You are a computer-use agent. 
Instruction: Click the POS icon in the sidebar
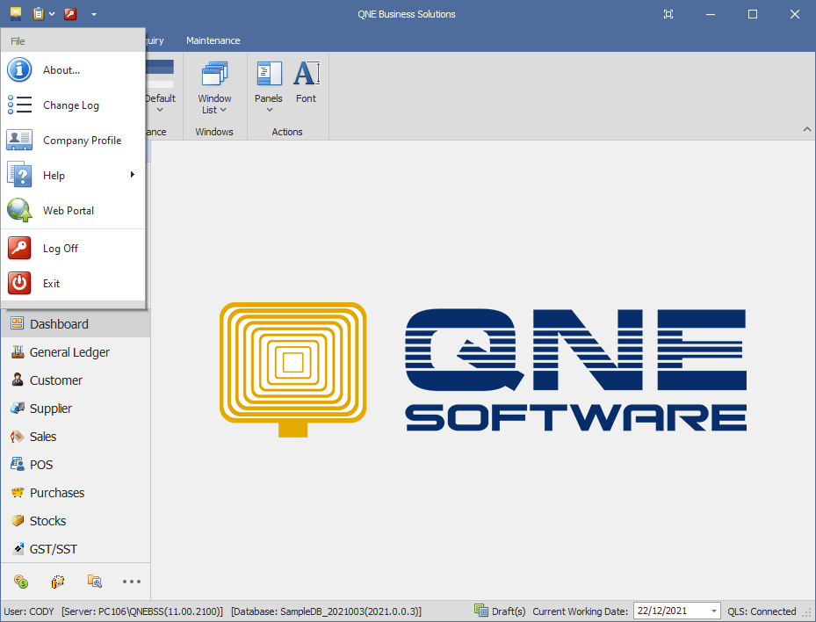pyautogui.click(x=18, y=464)
